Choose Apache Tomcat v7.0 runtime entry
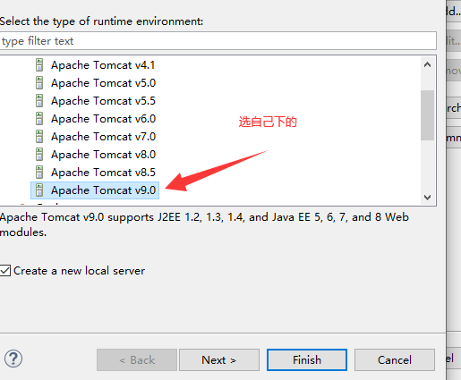Screen dimensions: 461x380 pos(103,137)
